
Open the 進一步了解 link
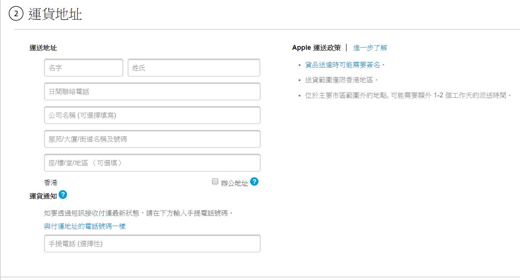click(370, 48)
